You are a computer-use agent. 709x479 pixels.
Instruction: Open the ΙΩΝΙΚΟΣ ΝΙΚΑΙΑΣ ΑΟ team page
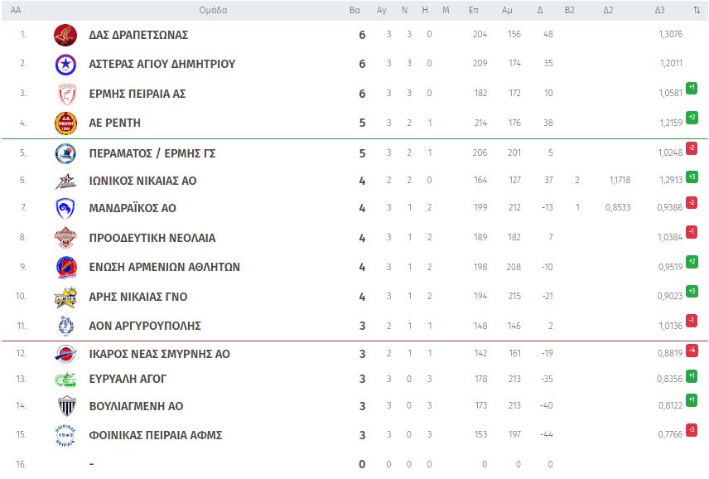tap(143, 181)
